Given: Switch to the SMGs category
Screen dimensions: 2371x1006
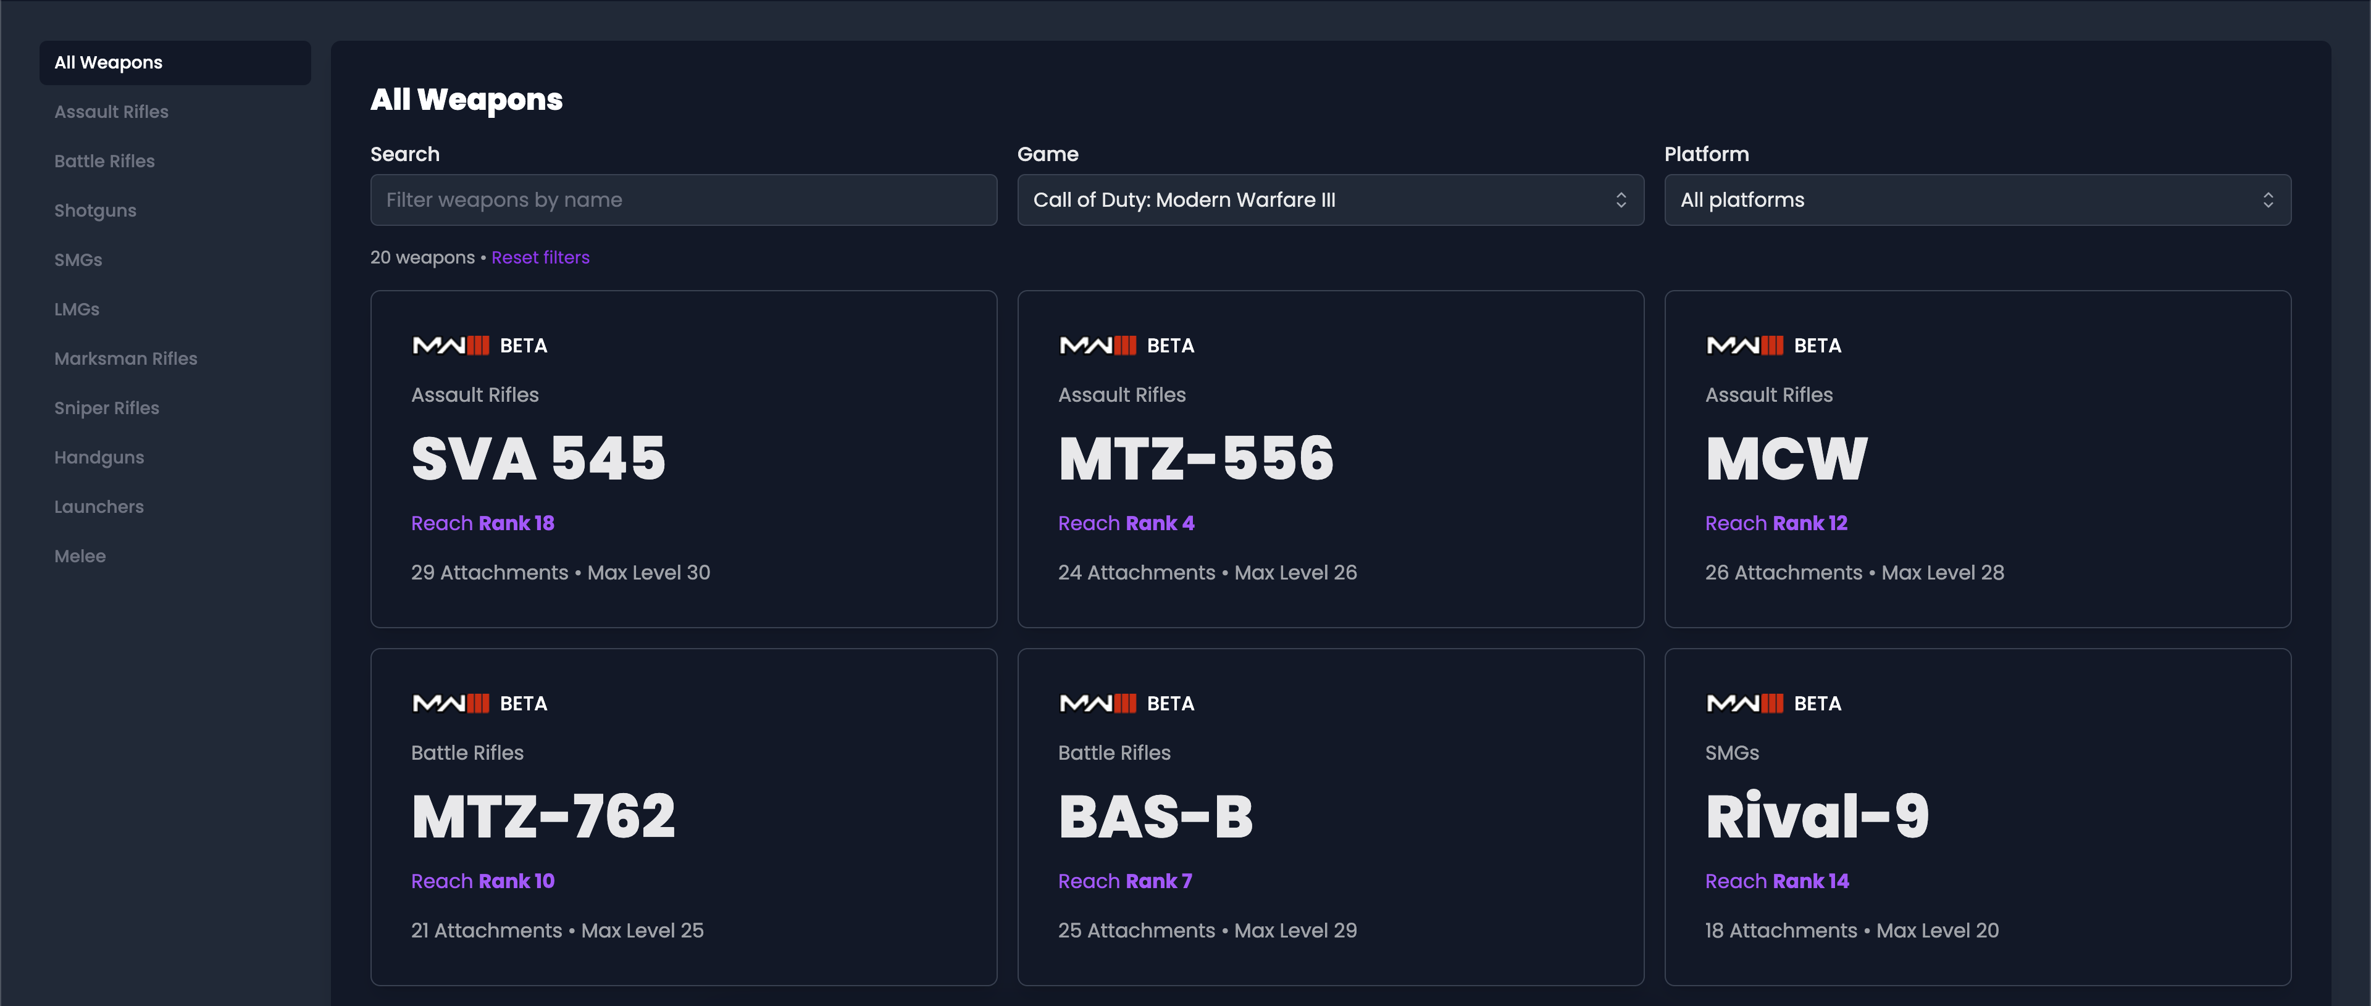Looking at the screenshot, I should click(x=78, y=260).
